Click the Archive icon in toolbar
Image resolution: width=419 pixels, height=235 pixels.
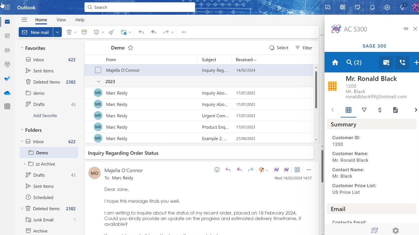point(84,32)
